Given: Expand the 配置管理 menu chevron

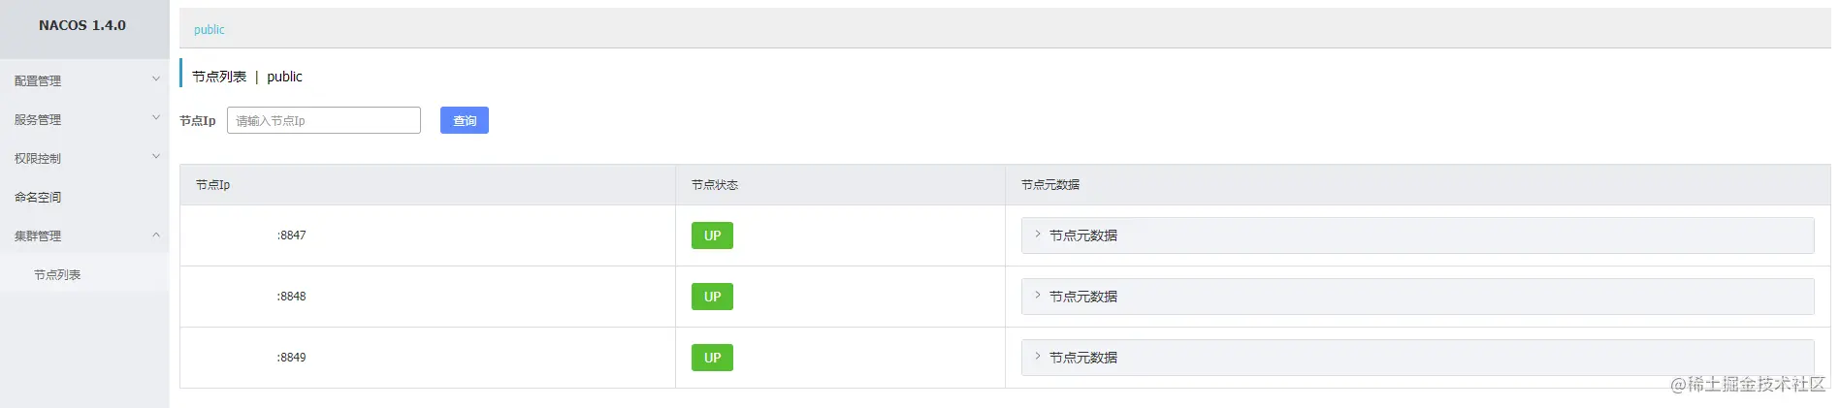Looking at the screenshot, I should coord(155,79).
